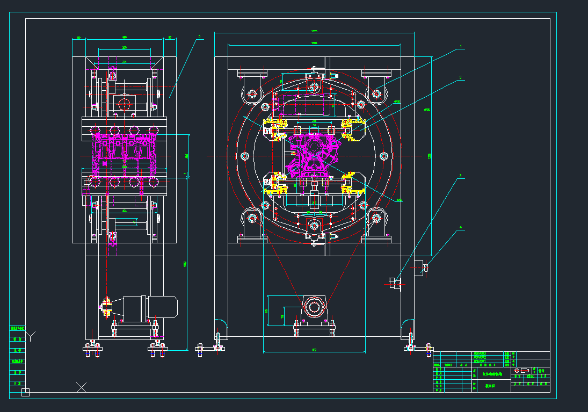Pick part callout number 3

(x=460, y=176)
